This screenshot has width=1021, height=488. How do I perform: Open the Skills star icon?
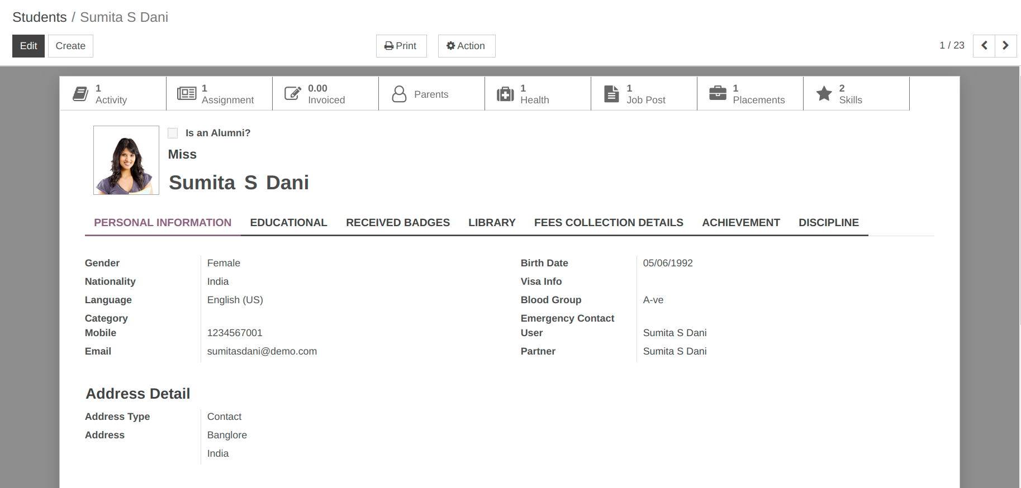point(824,93)
